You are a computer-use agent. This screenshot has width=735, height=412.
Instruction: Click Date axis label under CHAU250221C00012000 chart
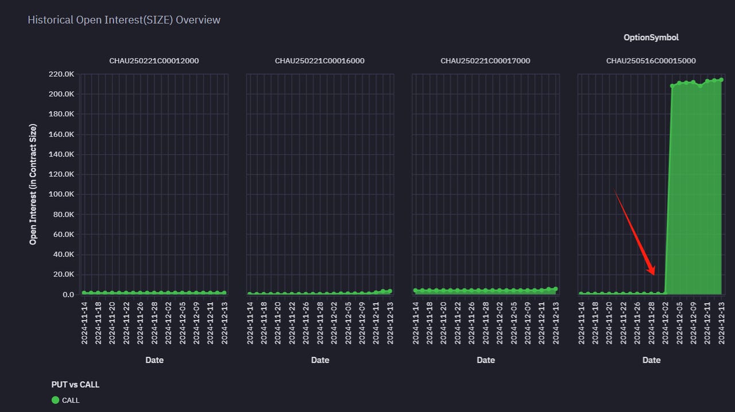[154, 360]
